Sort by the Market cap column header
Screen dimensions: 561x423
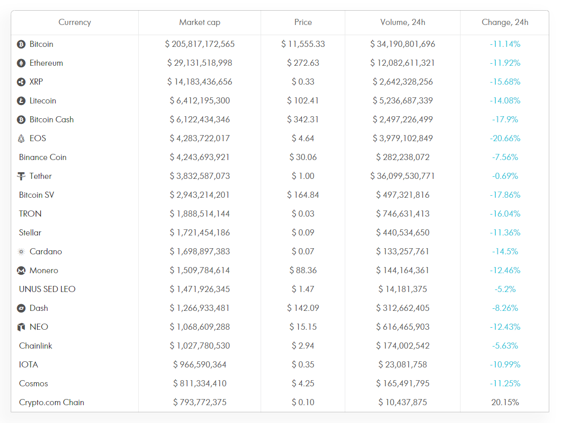coord(199,22)
